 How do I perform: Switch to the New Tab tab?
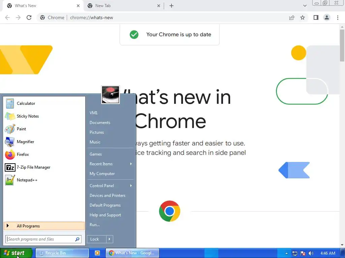(x=123, y=6)
